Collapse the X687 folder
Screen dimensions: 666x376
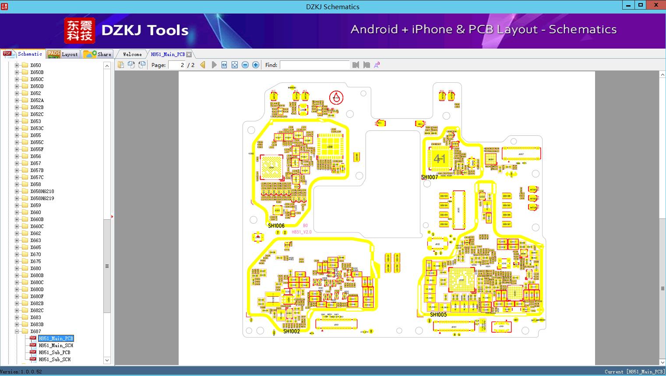pos(17,331)
